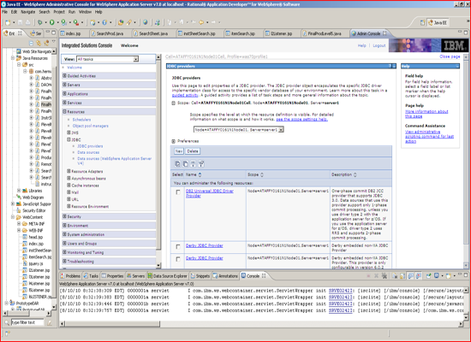Viewport: 471px width, 342px height.
Task: Click the Open Type toolbar icon
Action: coord(121,22)
